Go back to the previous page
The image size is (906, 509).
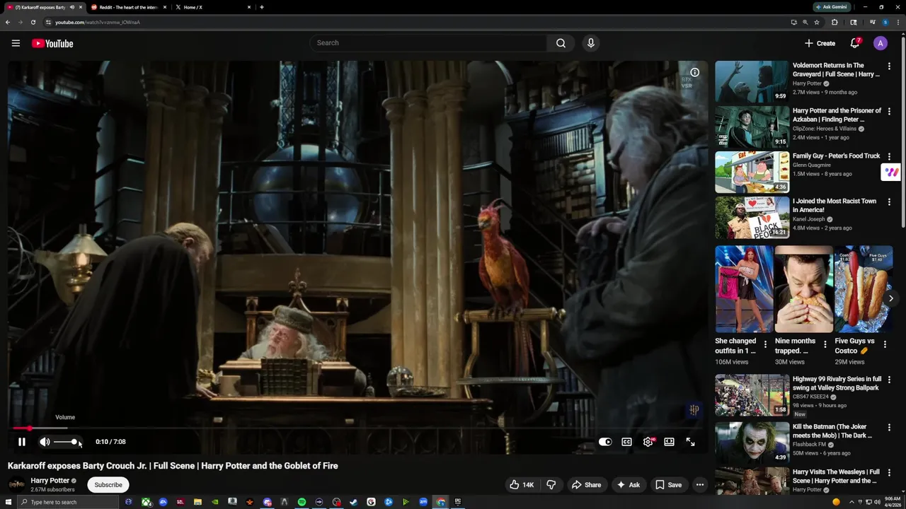7,22
